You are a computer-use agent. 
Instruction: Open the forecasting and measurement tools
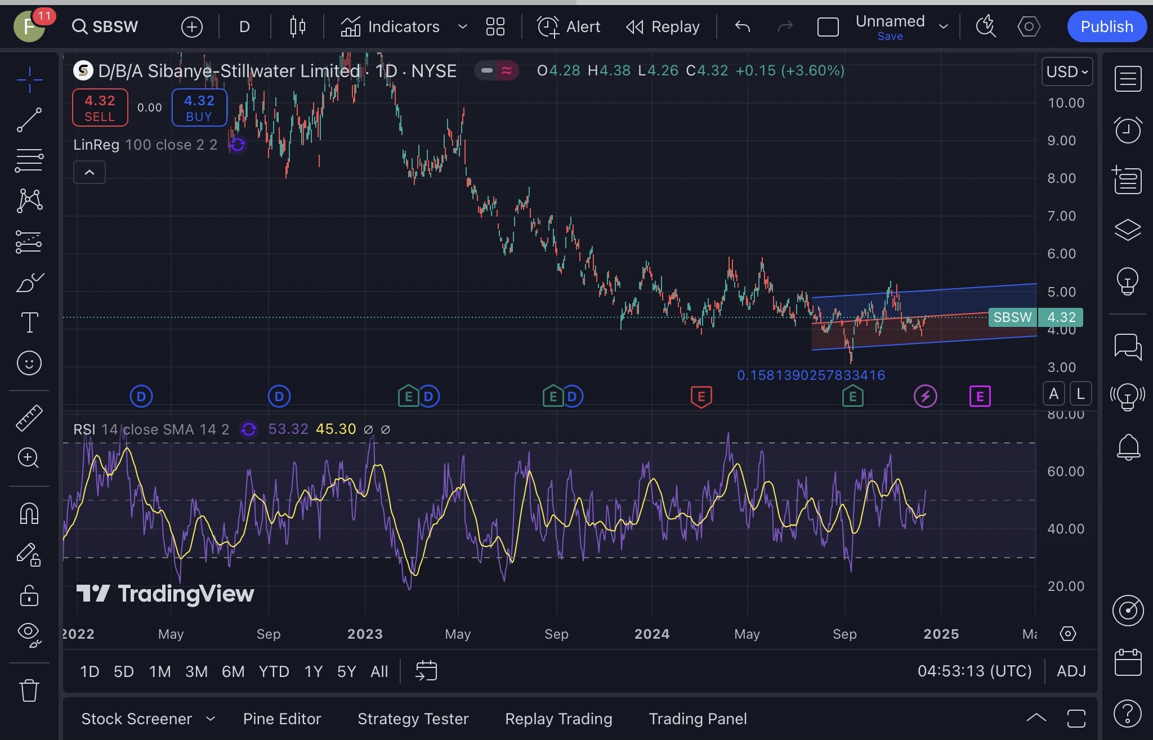(x=29, y=241)
